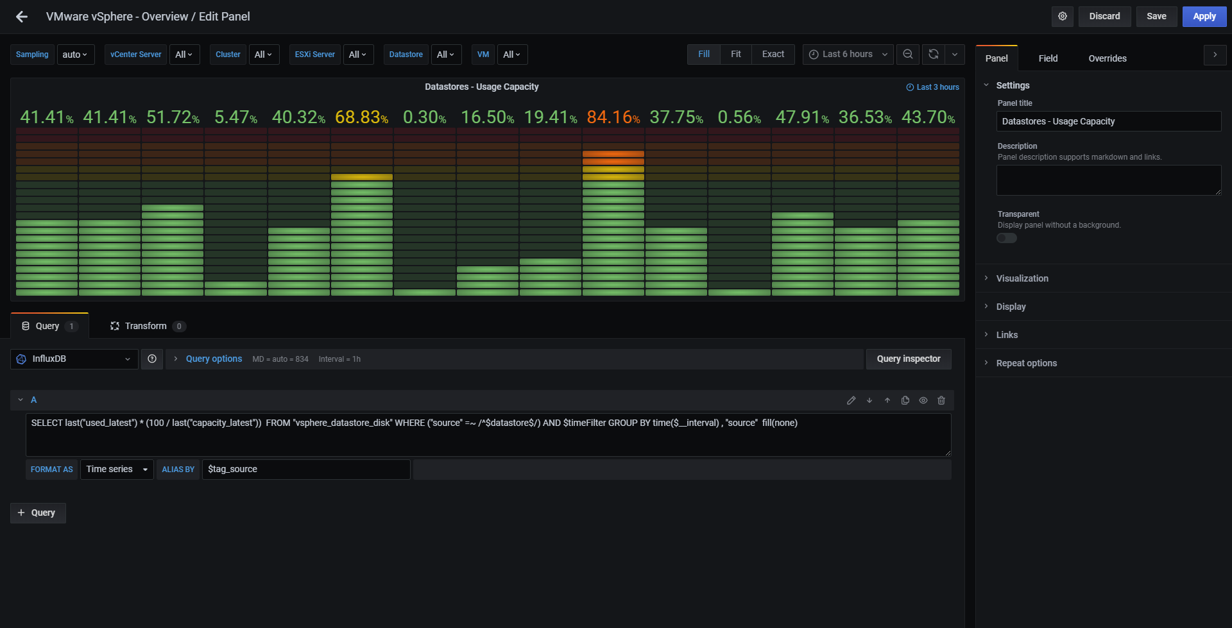Screen dimensions: 1232x628
Task: Select the Fit view mode
Action: (x=736, y=55)
